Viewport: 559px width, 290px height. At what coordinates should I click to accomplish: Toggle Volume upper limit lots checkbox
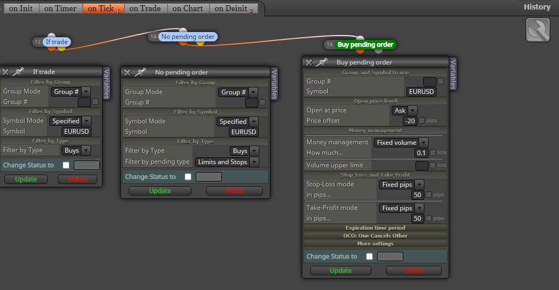(433, 165)
